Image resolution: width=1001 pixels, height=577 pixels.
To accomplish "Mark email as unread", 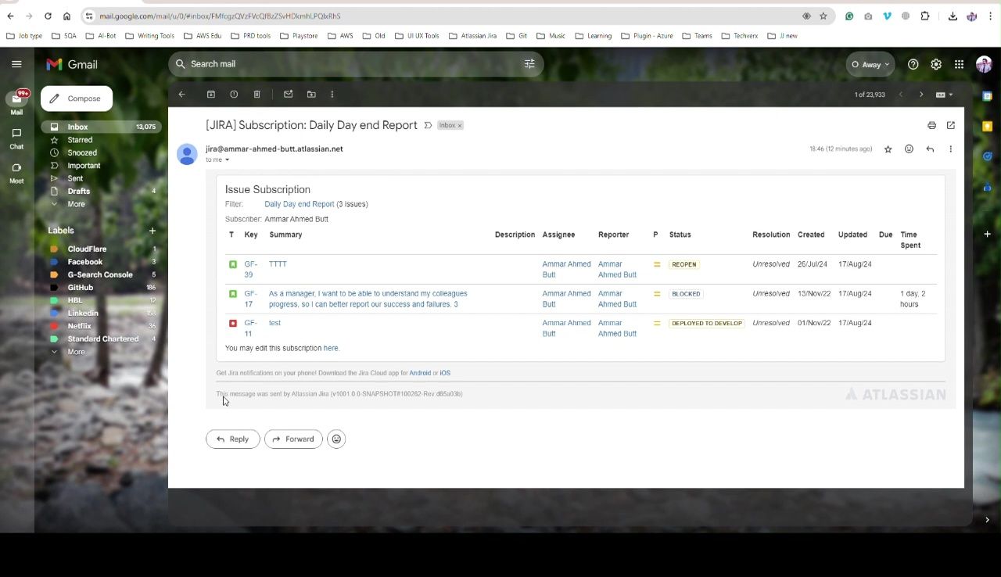I will [x=288, y=95].
